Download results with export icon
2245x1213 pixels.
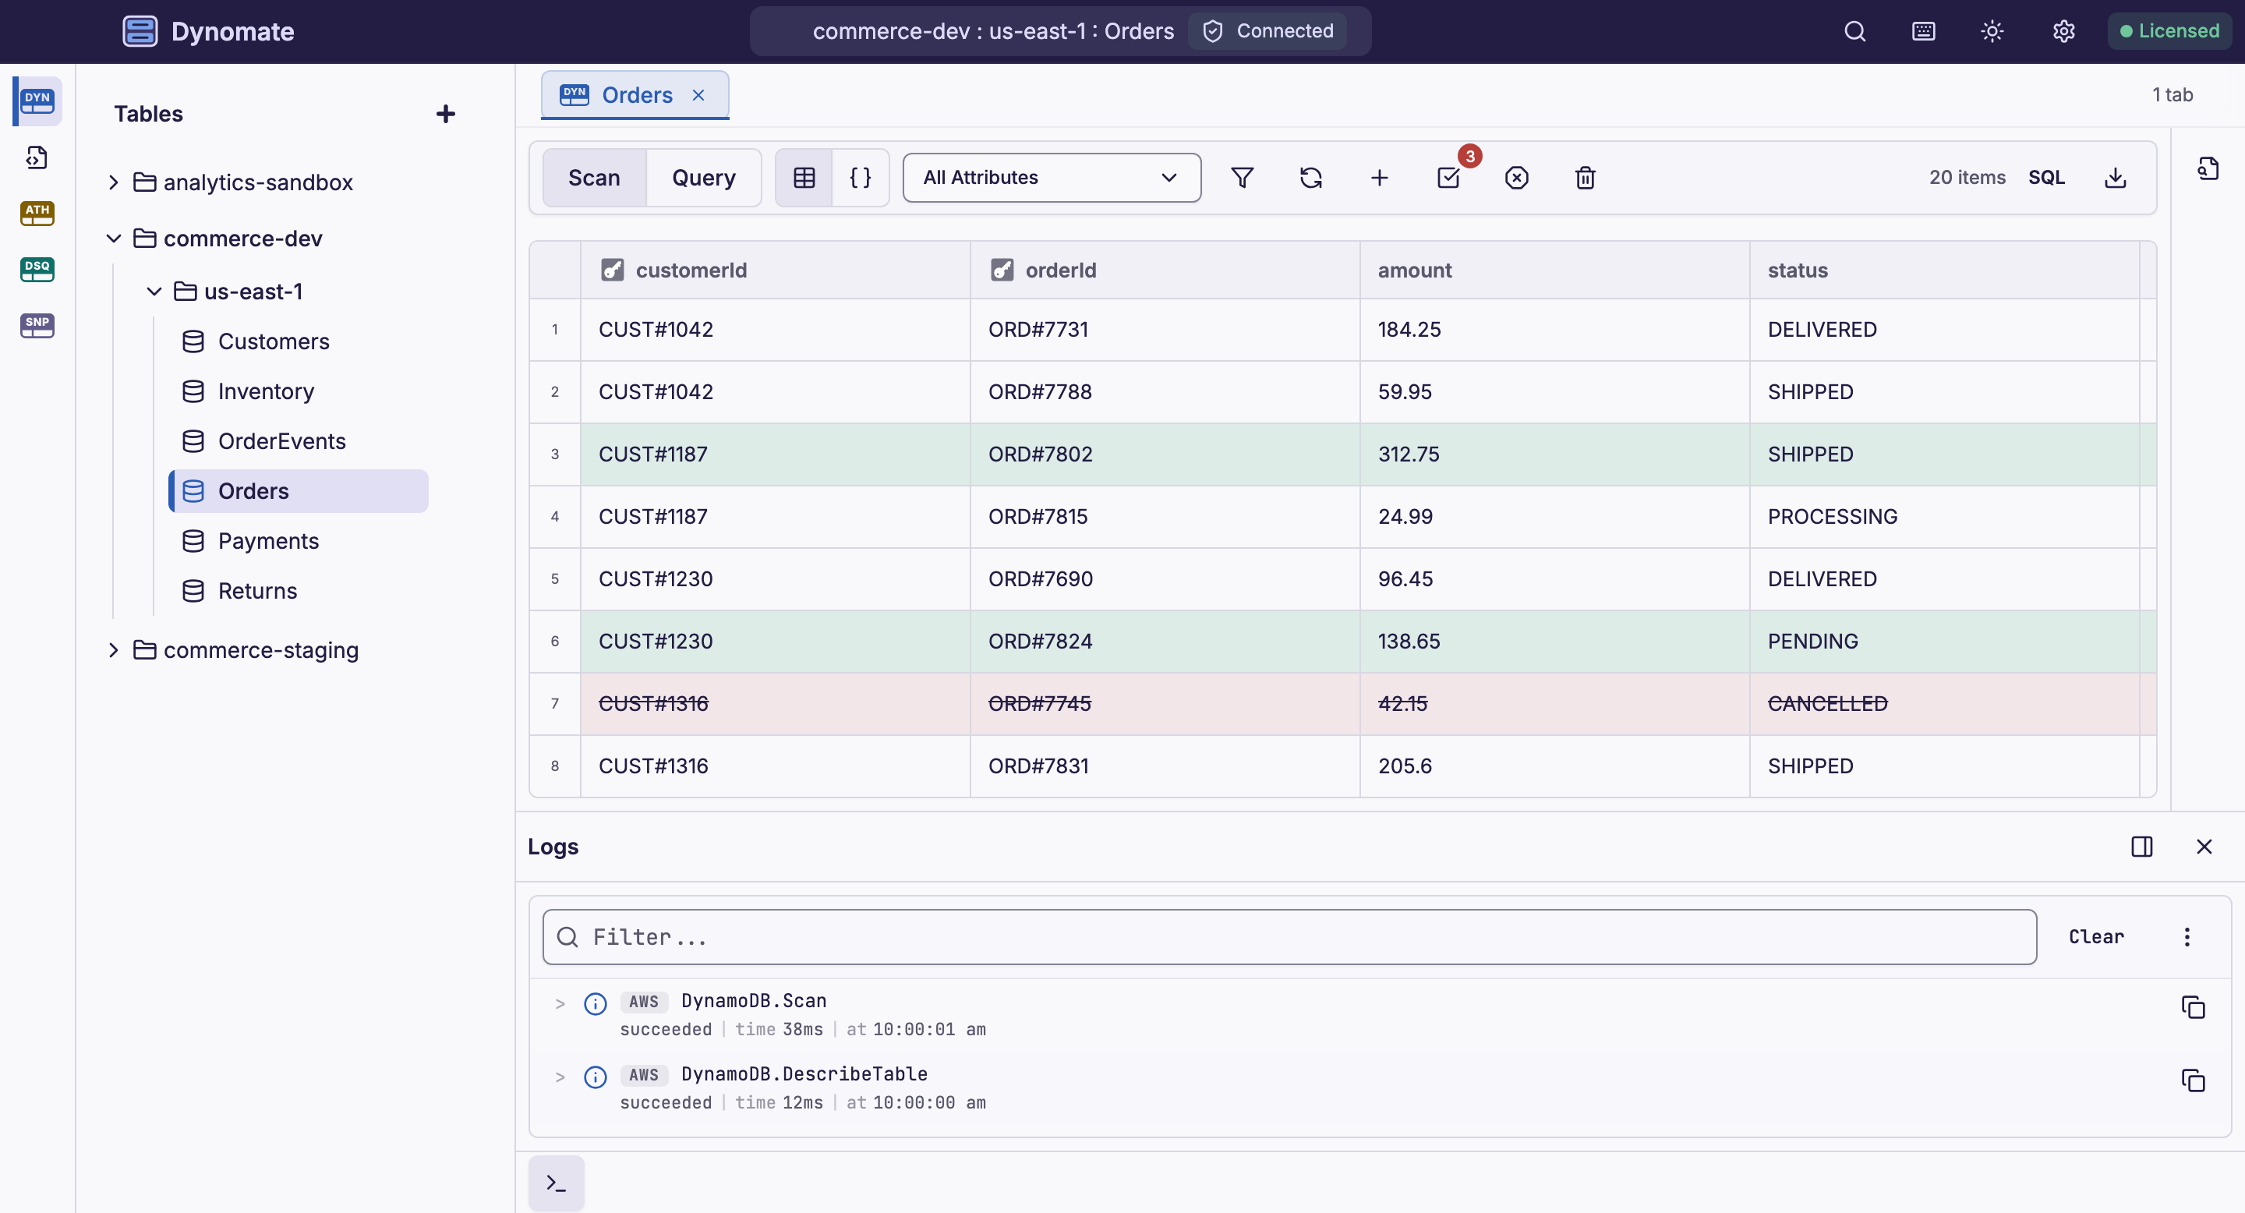tap(2116, 178)
